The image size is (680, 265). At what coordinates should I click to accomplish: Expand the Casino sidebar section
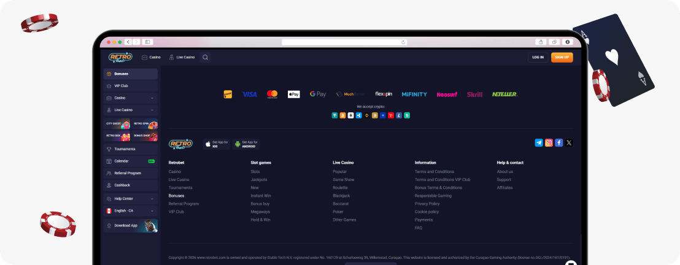tap(131, 98)
